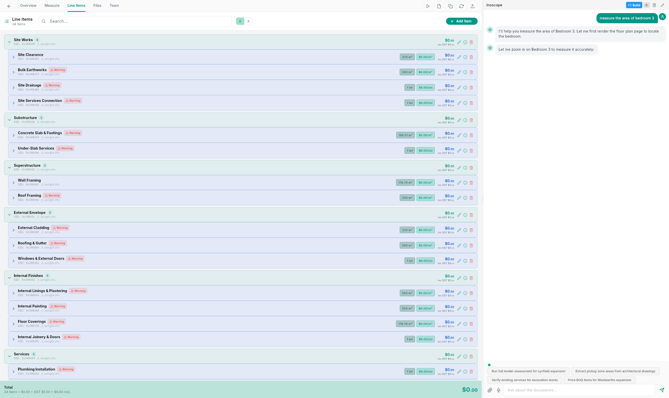Viewport: 669px width, 398px height.
Task: Export data via the upload icon
Action: [473, 6]
